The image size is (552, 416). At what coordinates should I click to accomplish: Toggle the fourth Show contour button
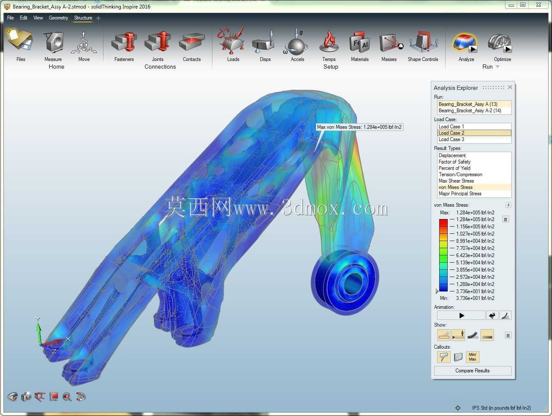[x=487, y=335]
